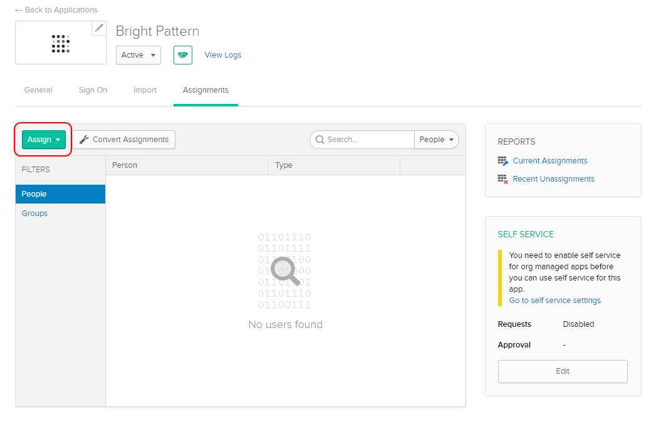Image resolution: width=661 pixels, height=427 pixels.
Task: Select the People filter
Action: 60,194
